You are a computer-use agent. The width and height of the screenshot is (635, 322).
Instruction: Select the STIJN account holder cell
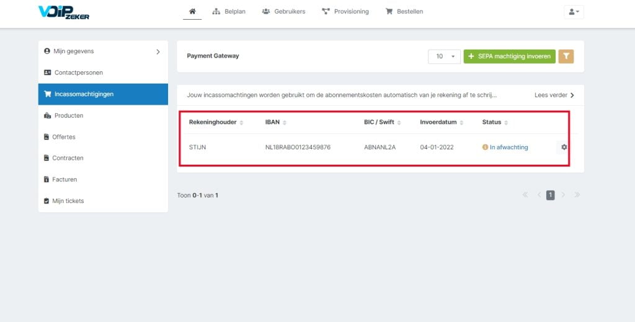(x=198, y=147)
